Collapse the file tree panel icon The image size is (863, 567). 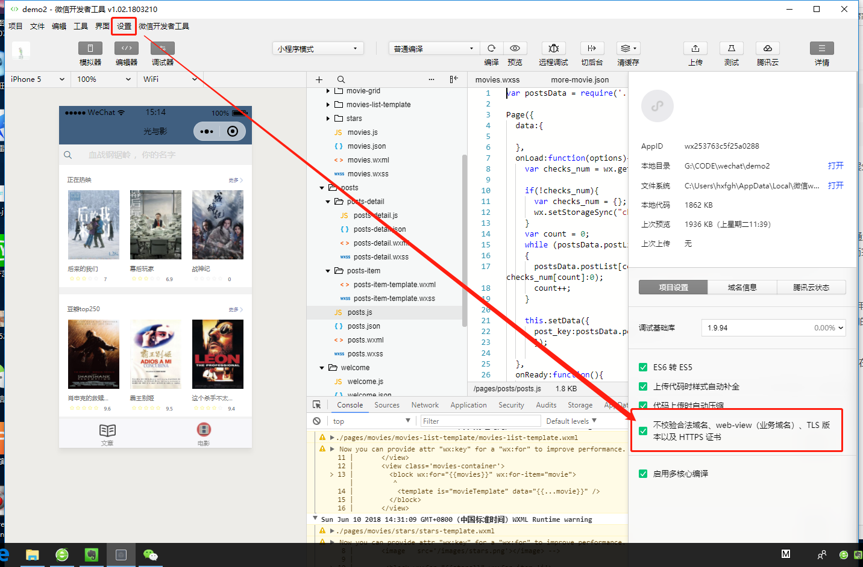point(454,79)
